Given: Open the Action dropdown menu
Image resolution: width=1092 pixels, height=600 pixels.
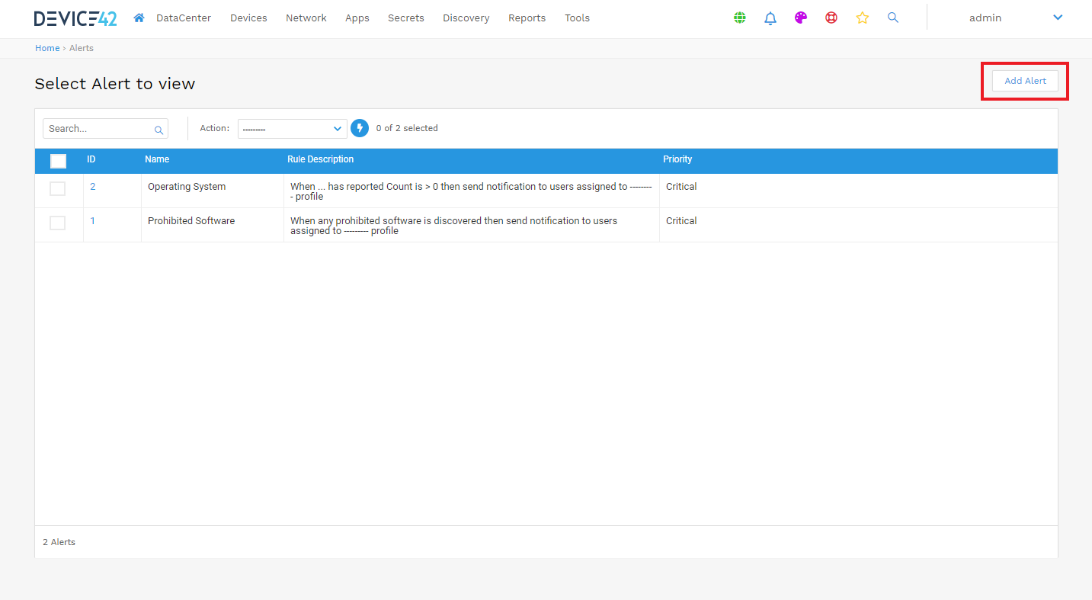Looking at the screenshot, I should point(292,129).
